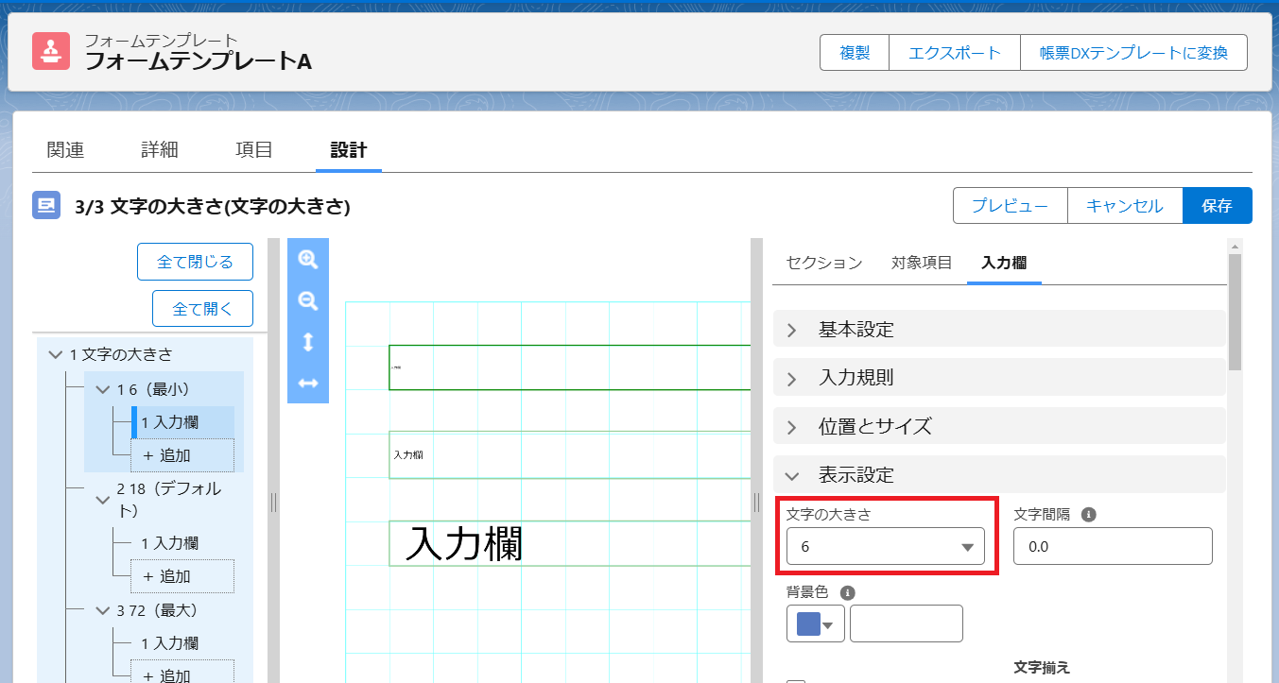1279x683 pixels.
Task: Click the zoom in magnifier icon
Action: [307, 260]
